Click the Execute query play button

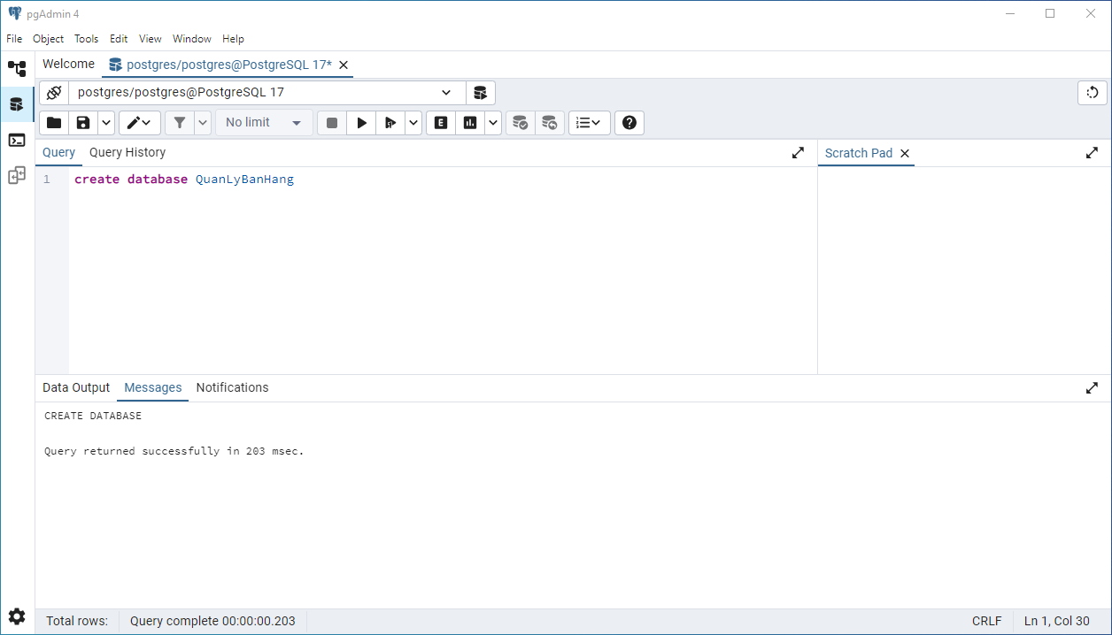pyautogui.click(x=361, y=123)
